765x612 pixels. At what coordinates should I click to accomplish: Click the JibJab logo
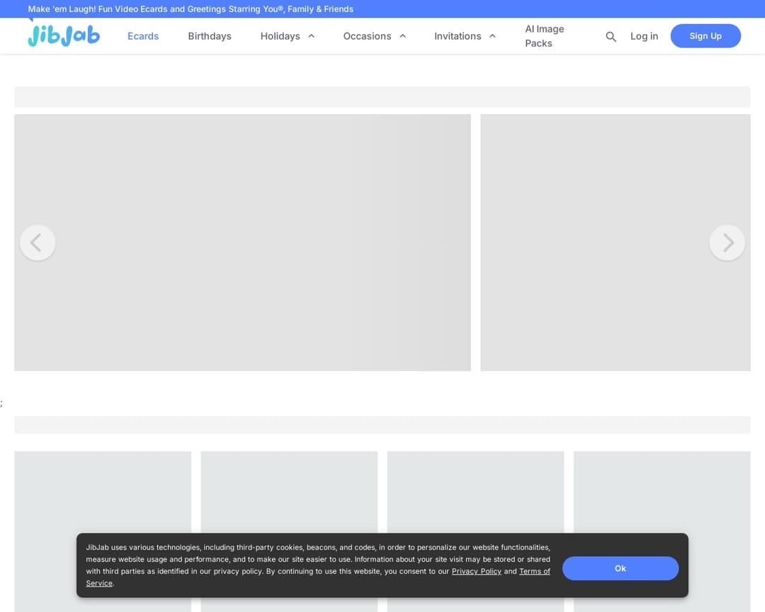64,35
